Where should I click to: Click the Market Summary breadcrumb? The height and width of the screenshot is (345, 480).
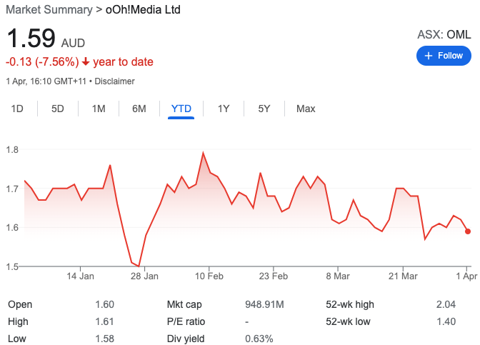49,10
